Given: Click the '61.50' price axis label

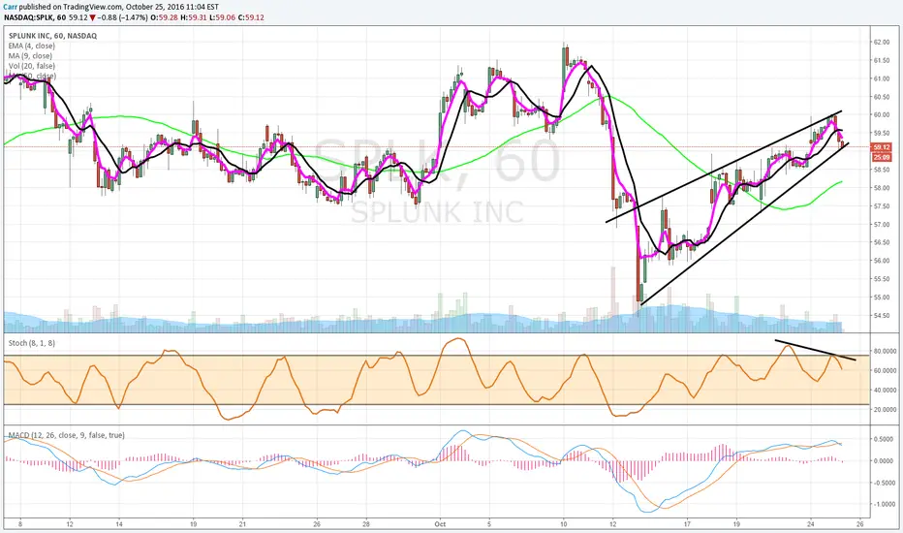Looking at the screenshot, I should point(882,60).
